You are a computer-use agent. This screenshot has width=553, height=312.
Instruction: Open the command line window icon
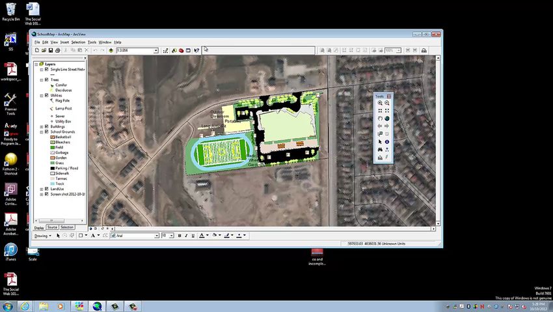coord(188,50)
